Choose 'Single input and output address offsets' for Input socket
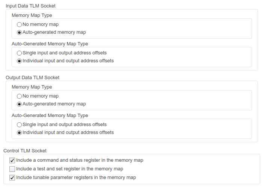 click(20, 53)
